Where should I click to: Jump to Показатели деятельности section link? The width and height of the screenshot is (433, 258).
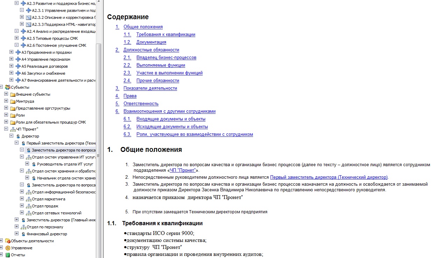click(x=150, y=88)
